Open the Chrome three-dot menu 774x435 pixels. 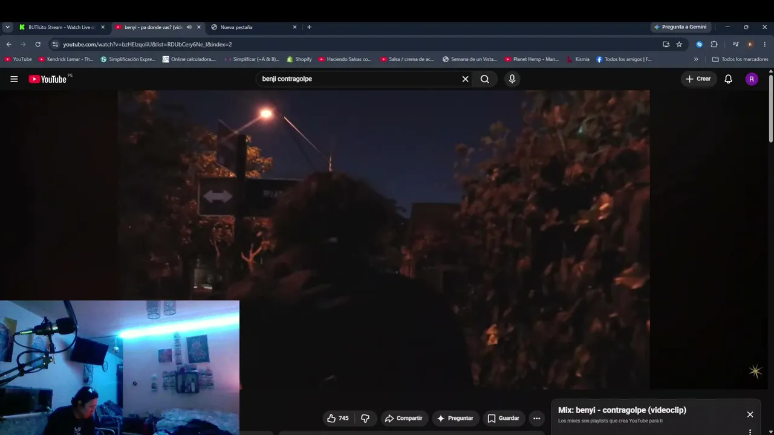[765, 44]
